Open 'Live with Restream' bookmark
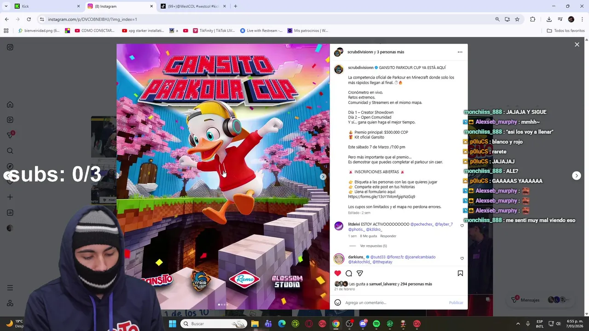 261,31
